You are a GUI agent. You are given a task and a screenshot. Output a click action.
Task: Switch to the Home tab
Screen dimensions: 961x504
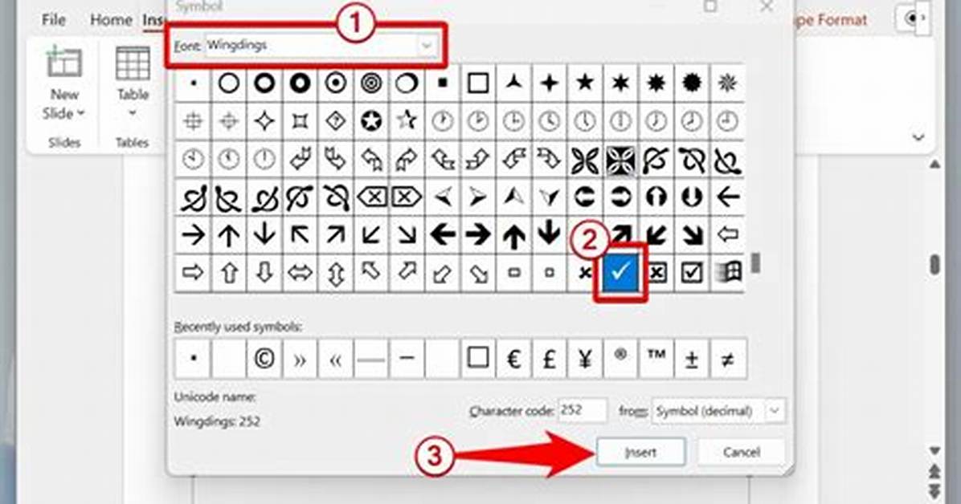pos(111,19)
